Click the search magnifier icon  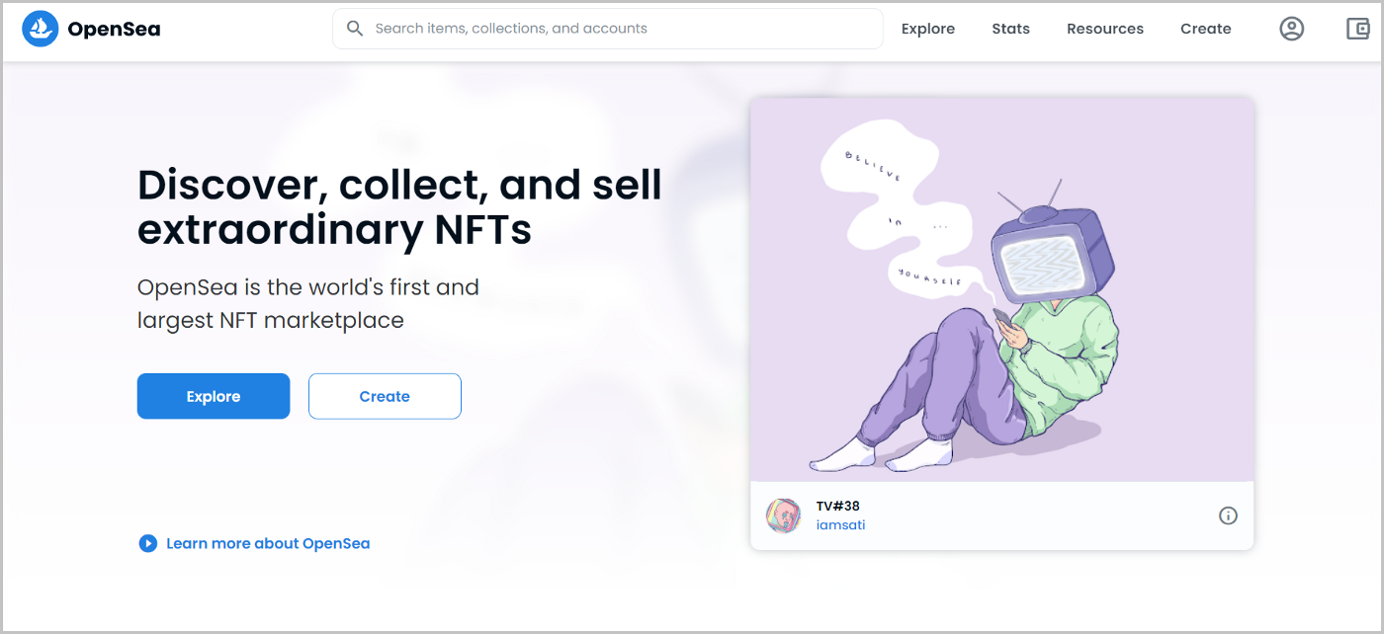pos(355,29)
